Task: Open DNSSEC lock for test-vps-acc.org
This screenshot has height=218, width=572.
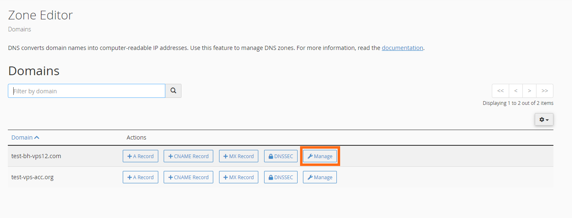Action: point(281,177)
